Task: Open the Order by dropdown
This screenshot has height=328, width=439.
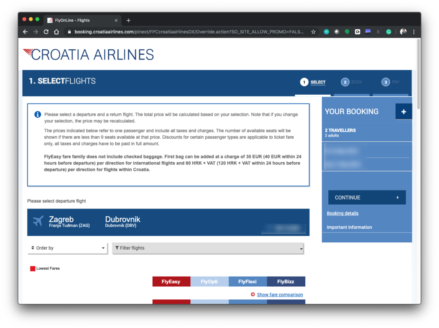Action: [x=67, y=248]
